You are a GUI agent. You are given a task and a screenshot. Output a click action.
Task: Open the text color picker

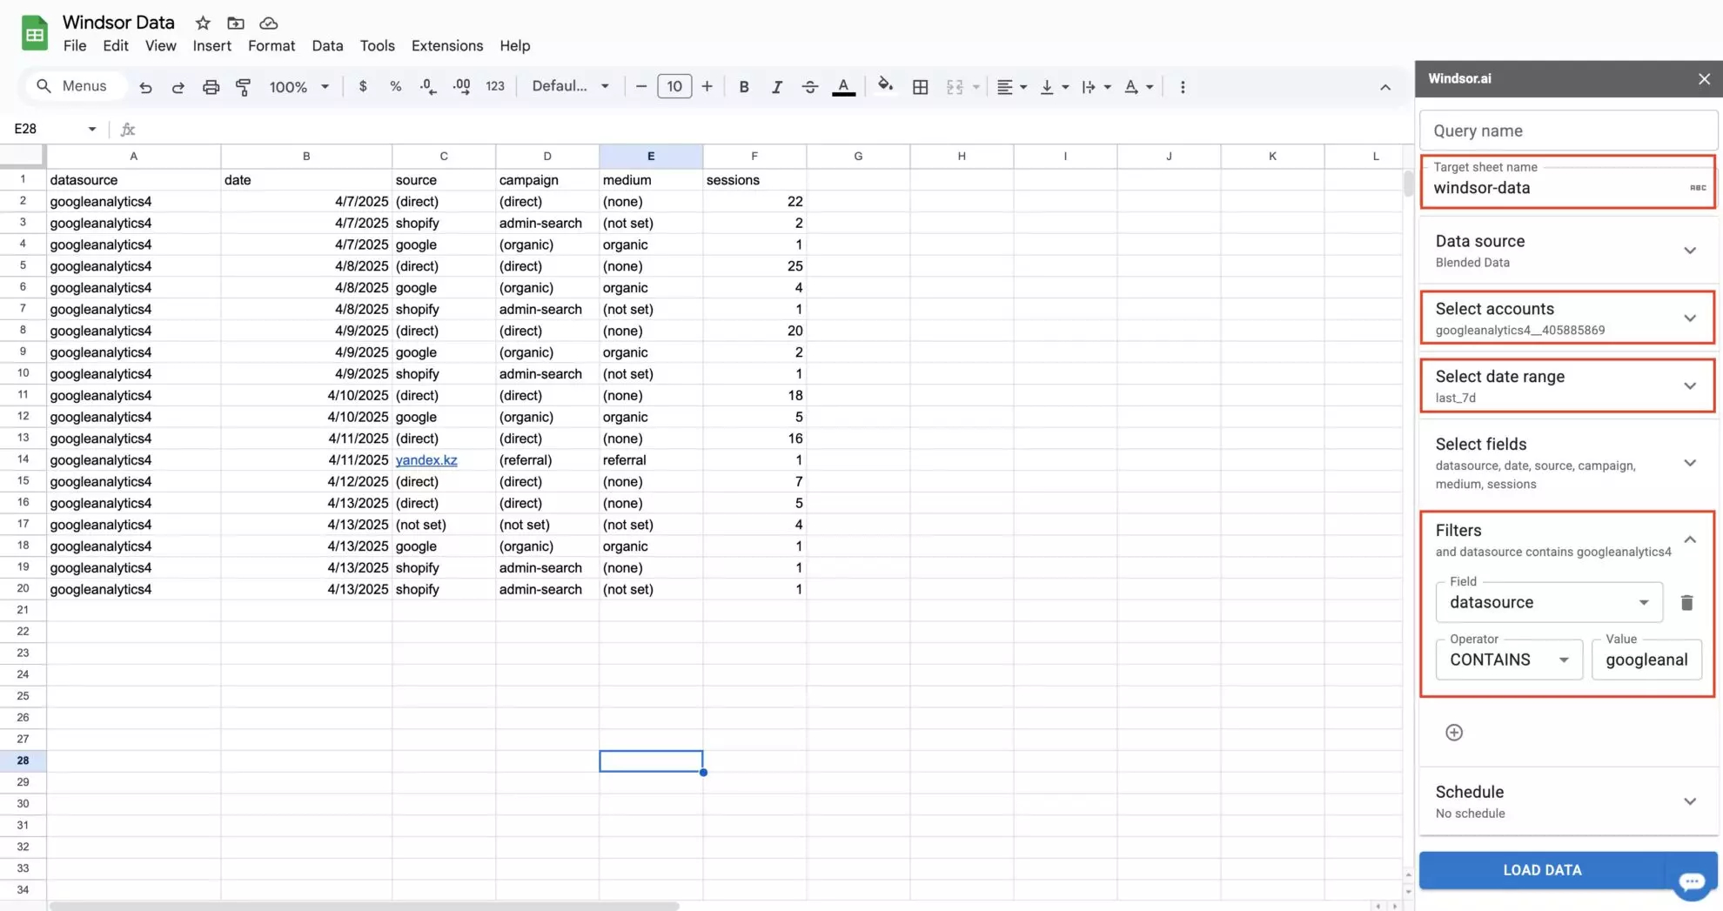843,86
